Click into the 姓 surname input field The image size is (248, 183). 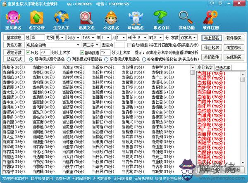tap(38, 37)
